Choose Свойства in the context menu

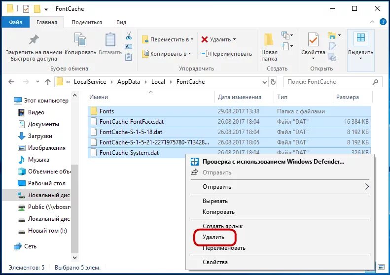(x=215, y=262)
